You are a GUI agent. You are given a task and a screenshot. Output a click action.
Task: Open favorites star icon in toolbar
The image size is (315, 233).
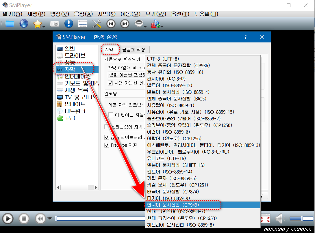(x=37, y=24)
